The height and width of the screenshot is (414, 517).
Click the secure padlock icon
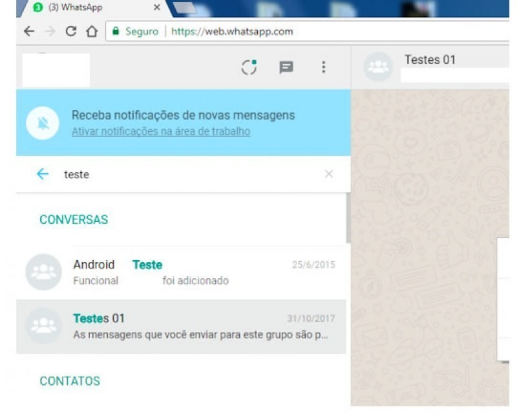coord(116,31)
